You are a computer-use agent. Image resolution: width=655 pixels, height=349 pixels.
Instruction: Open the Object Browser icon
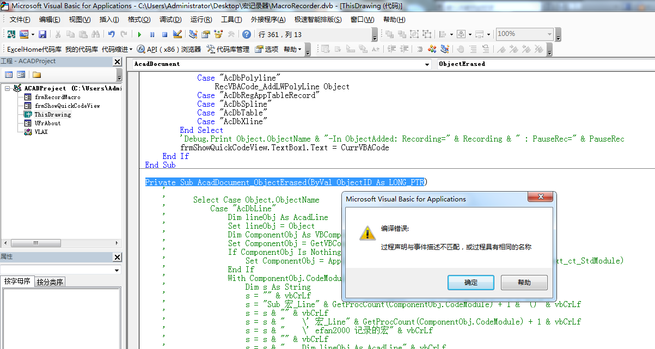(218, 34)
